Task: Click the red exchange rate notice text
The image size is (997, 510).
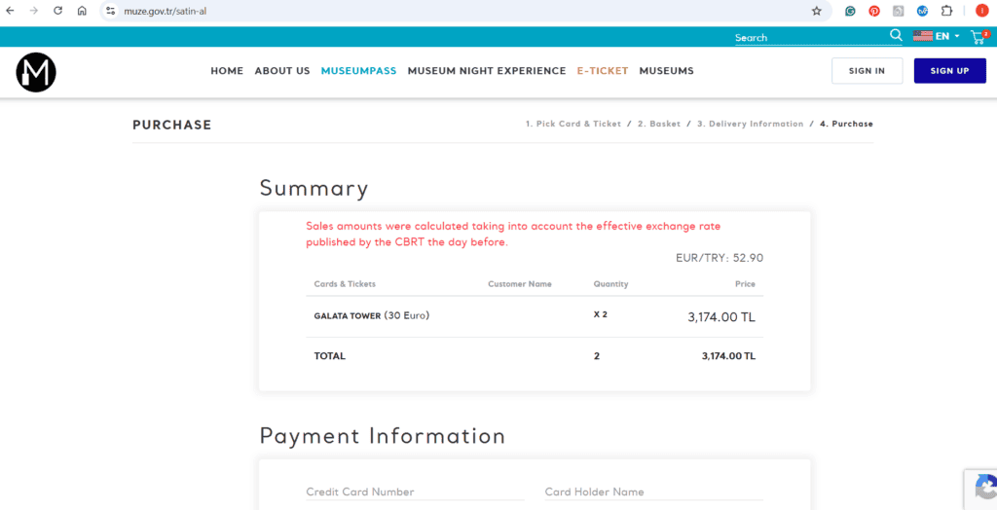Action: [x=513, y=235]
